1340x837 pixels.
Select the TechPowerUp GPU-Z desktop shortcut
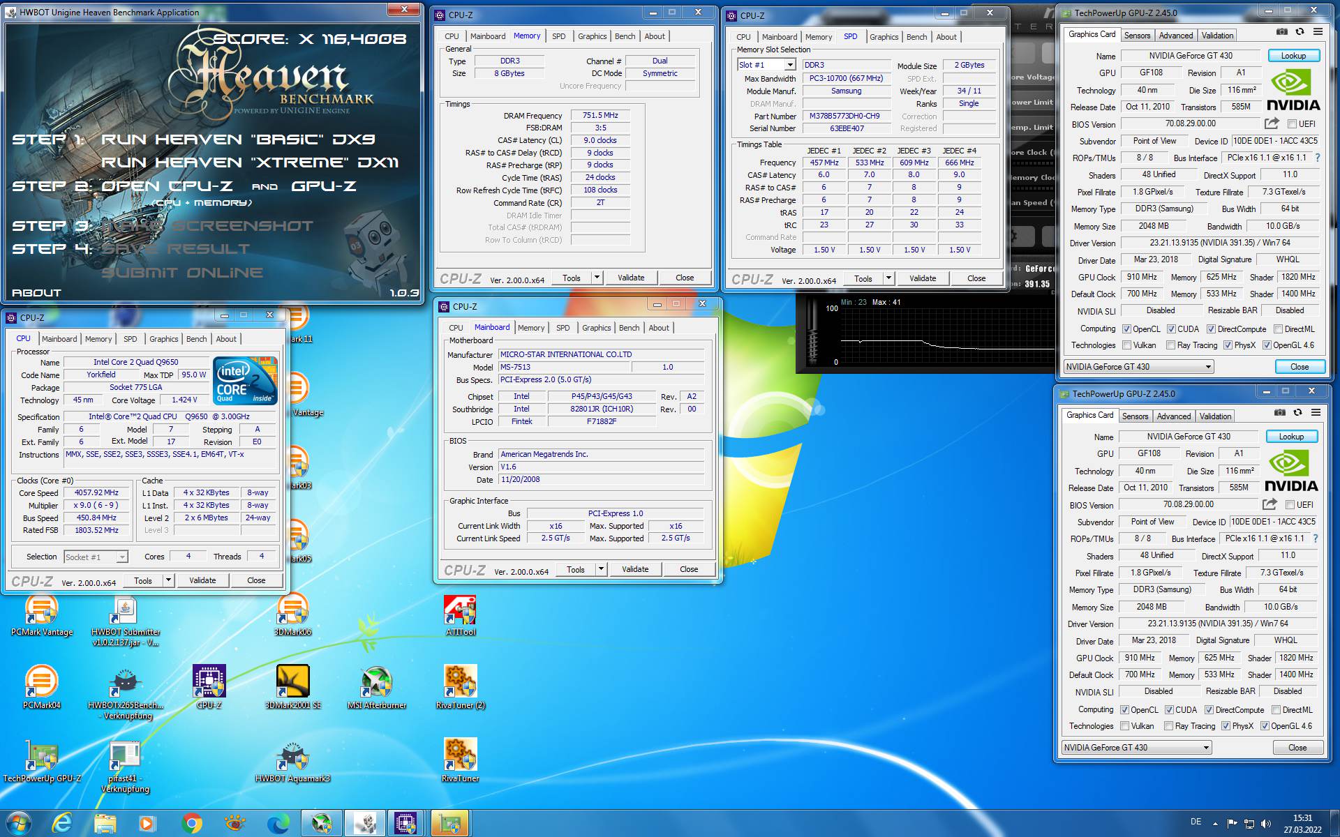click(42, 761)
